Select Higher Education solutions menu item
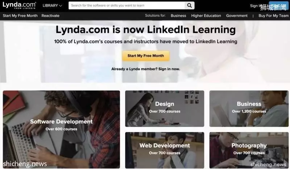Screen dimensions: 290x169 click(x=206, y=16)
